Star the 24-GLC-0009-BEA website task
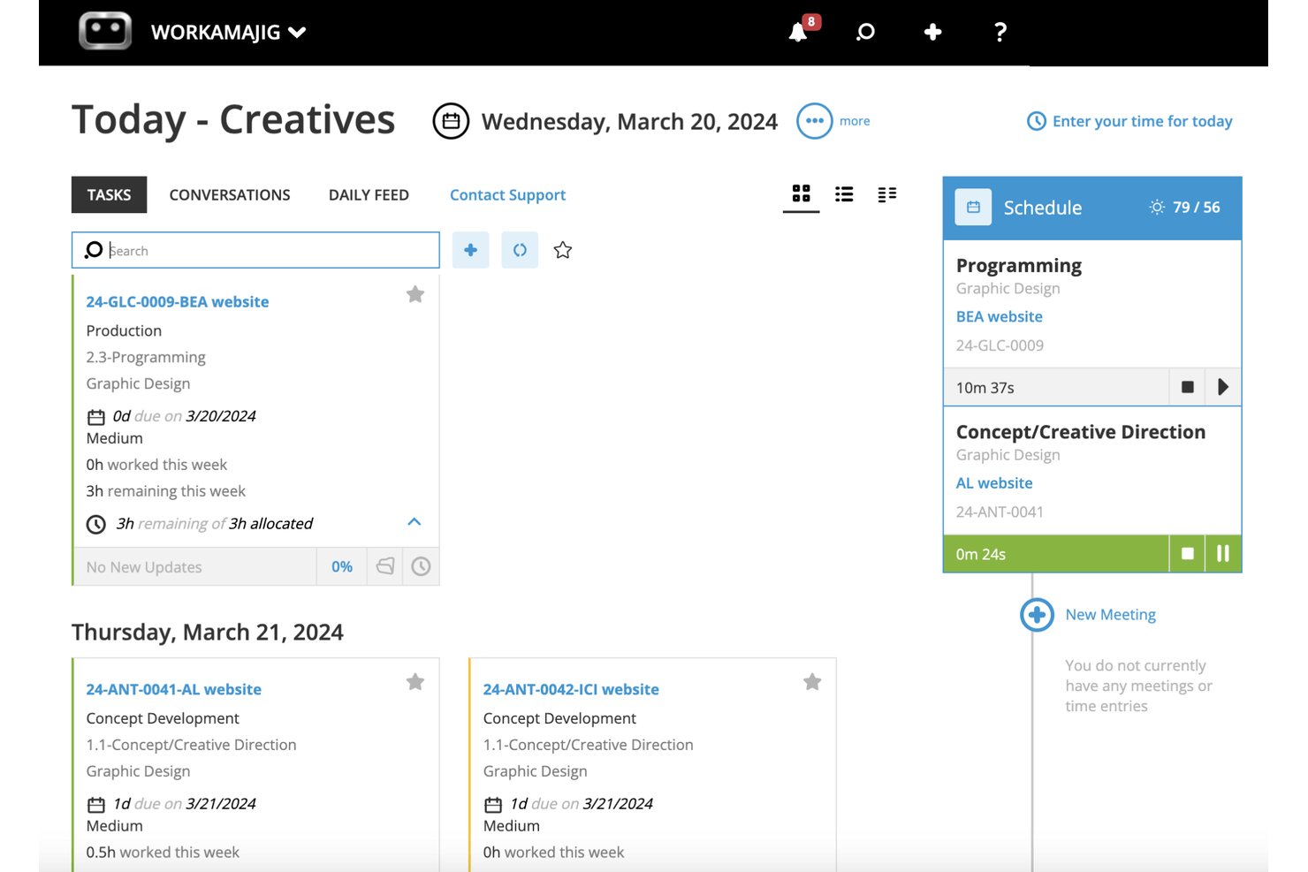Image resolution: width=1308 pixels, height=872 pixels. click(x=415, y=294)
